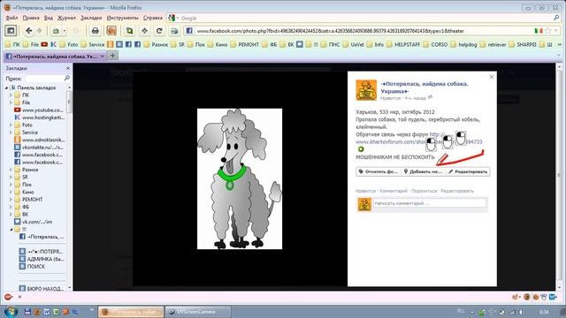This screenshot has height=318, width=566.
Task: Expand the ПК folder in sidebar
Action: pyautogui.click(x=11, y=95)
